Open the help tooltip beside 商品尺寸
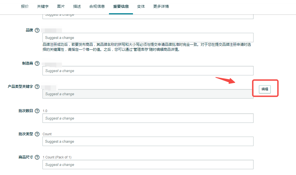Screen dimensions: 296x175 [x=38, y=157]
